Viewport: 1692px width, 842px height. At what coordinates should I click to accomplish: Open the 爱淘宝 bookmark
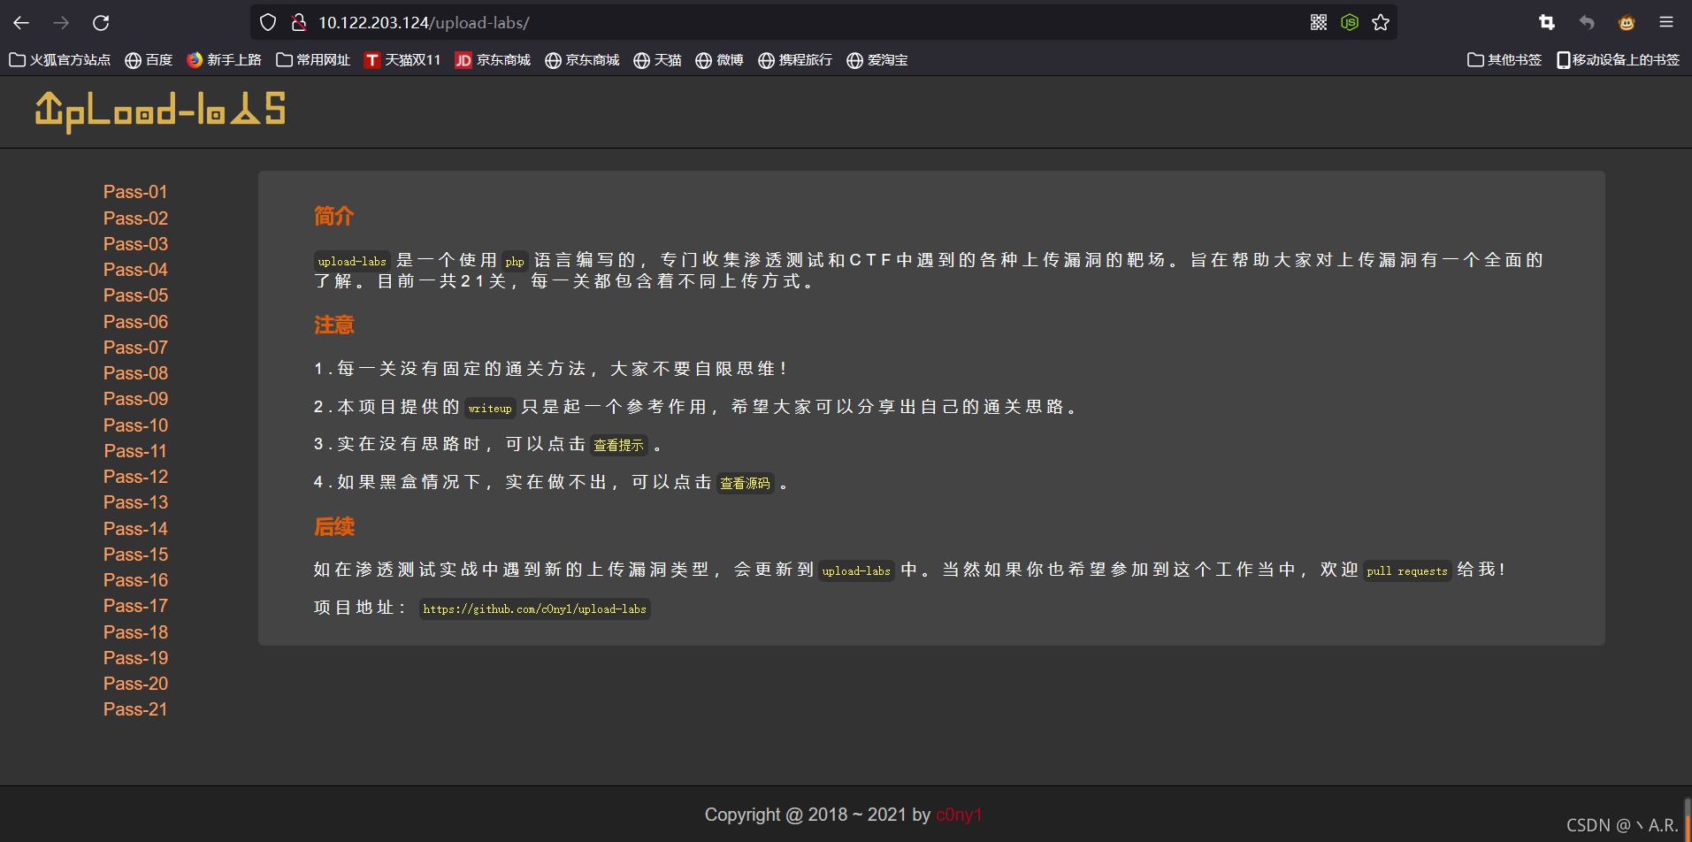[x=877, y=60]
